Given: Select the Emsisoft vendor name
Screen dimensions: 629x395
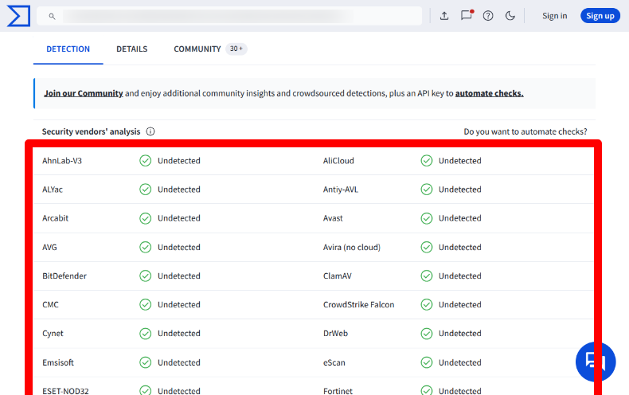Looking at the screenshot, I should coord(58,362).
